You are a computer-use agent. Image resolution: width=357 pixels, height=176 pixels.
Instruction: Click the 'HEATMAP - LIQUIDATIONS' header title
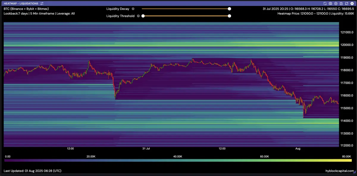pyautogui.click(x=21, y=3)
